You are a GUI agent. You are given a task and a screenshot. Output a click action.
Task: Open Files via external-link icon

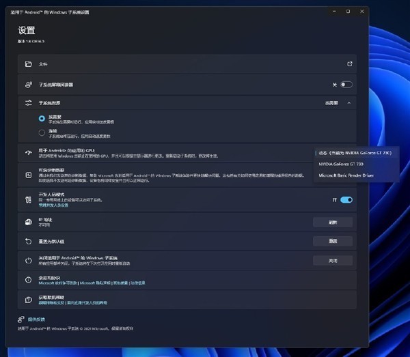pyautogui.click(x=350, y=64)
